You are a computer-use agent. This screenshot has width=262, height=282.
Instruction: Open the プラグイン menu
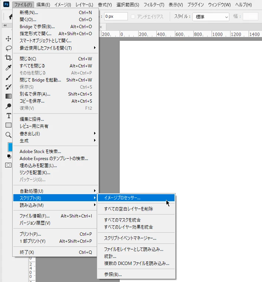pyautogui.click(x=195, y=4)
